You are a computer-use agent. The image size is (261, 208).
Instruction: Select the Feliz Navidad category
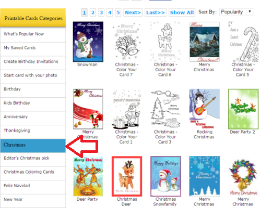click(33, 187)
